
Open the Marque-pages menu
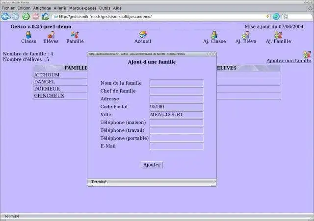tap(83, 8)
